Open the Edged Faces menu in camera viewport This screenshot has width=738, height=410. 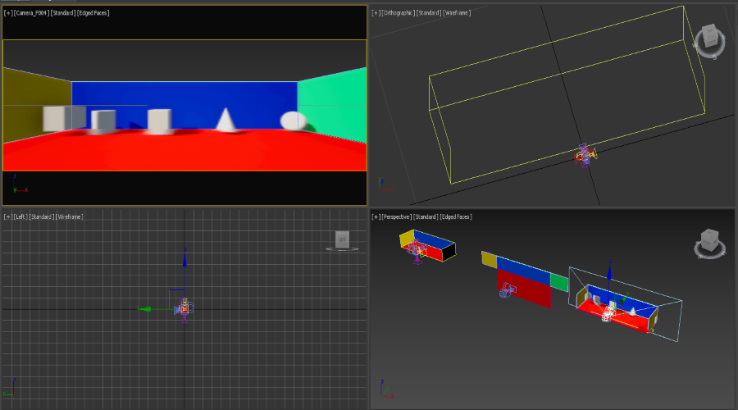coord(93,13)
